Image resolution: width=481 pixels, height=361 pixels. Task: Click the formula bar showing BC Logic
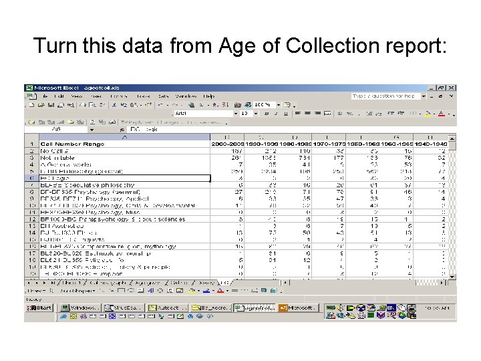tap(291, 130)
